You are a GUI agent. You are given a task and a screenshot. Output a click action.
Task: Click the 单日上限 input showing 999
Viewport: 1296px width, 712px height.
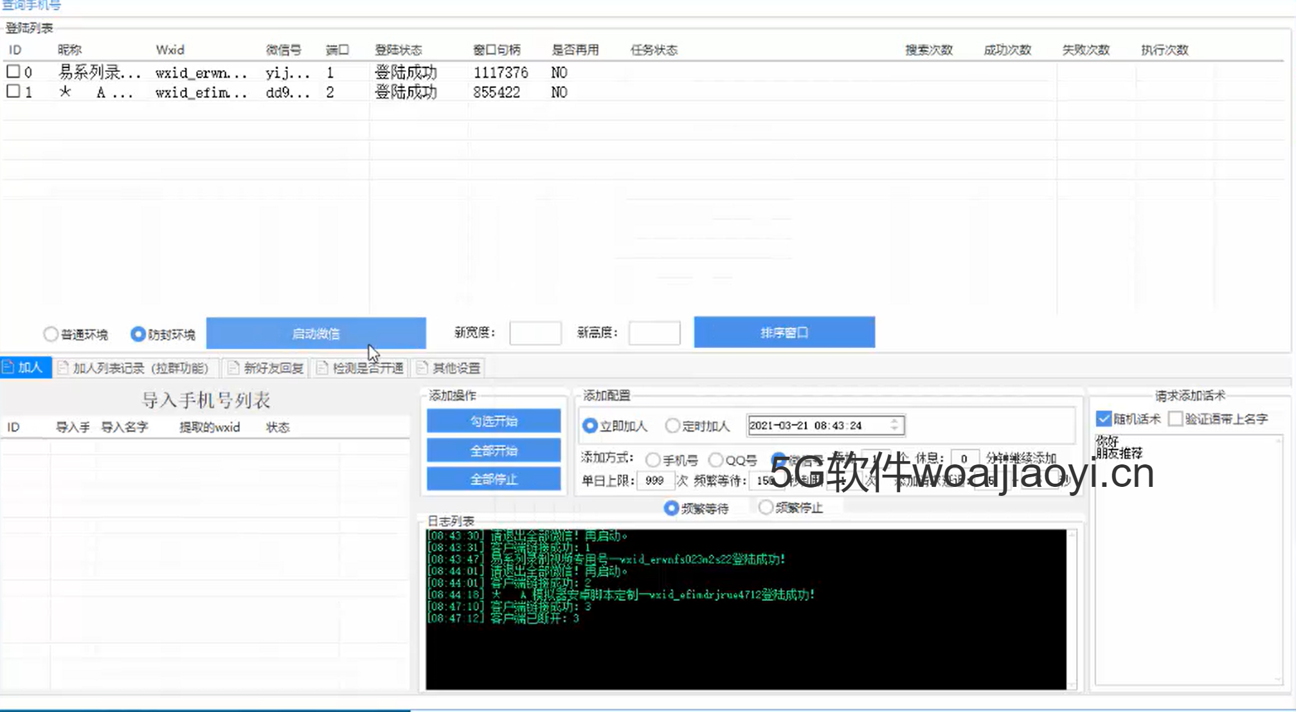(x=654, y=480)
